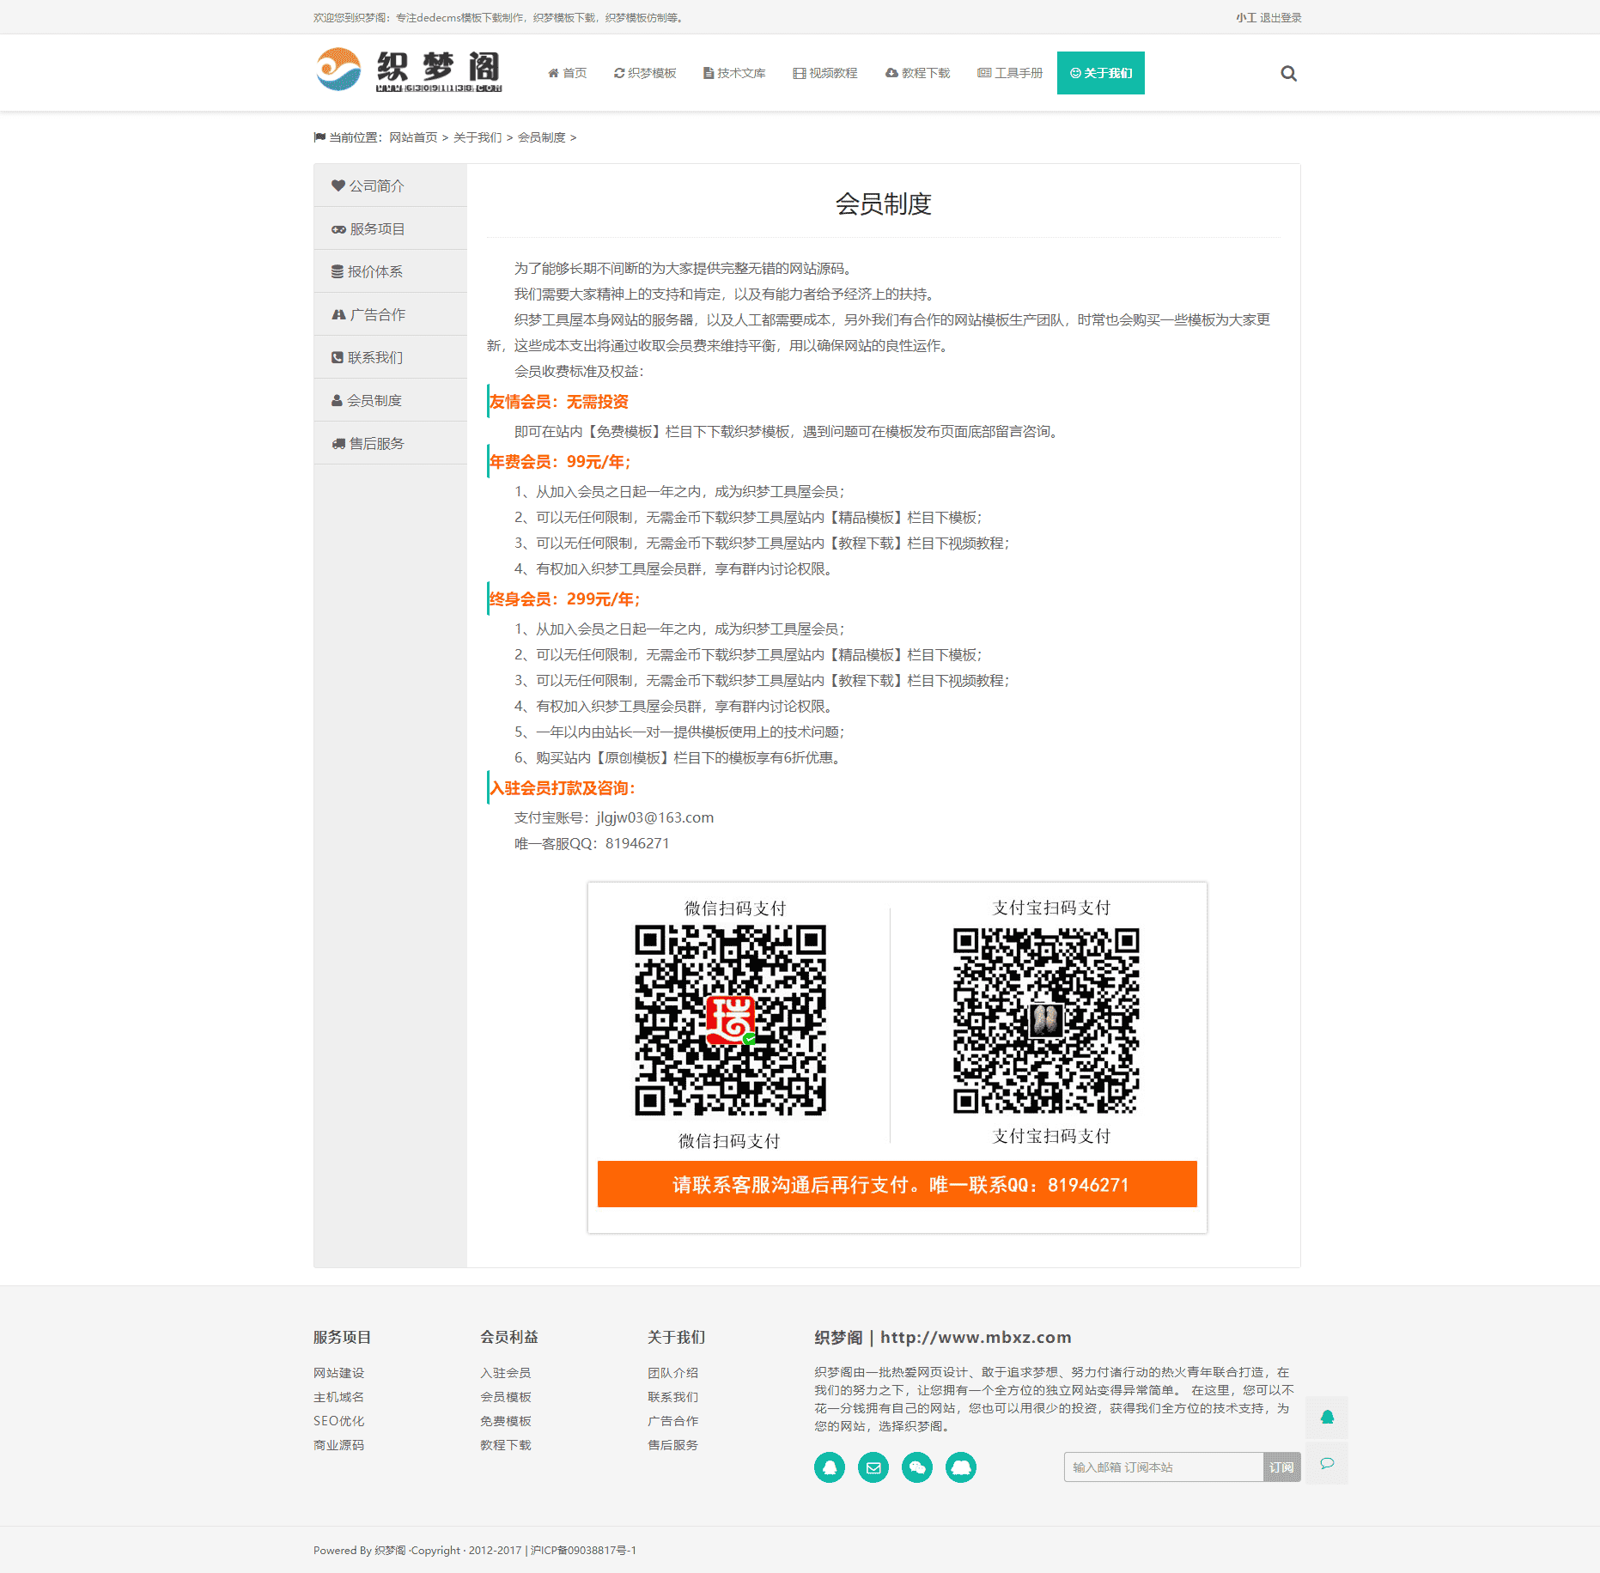Screen dimensions: 1600x1573
Task: Open footer link 团队介绍
Action: 673,1373
